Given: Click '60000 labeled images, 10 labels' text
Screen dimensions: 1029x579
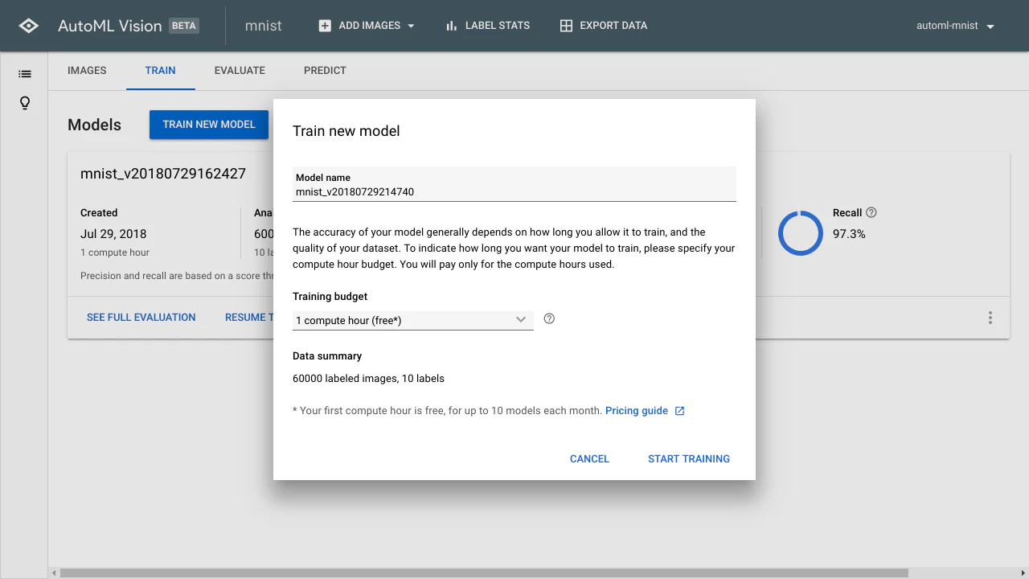Looking at the screenshot, I should click(x=368, y=379).
